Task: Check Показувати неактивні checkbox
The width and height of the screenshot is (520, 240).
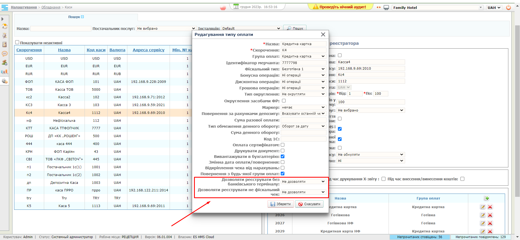Action: (x=17, y=42)
